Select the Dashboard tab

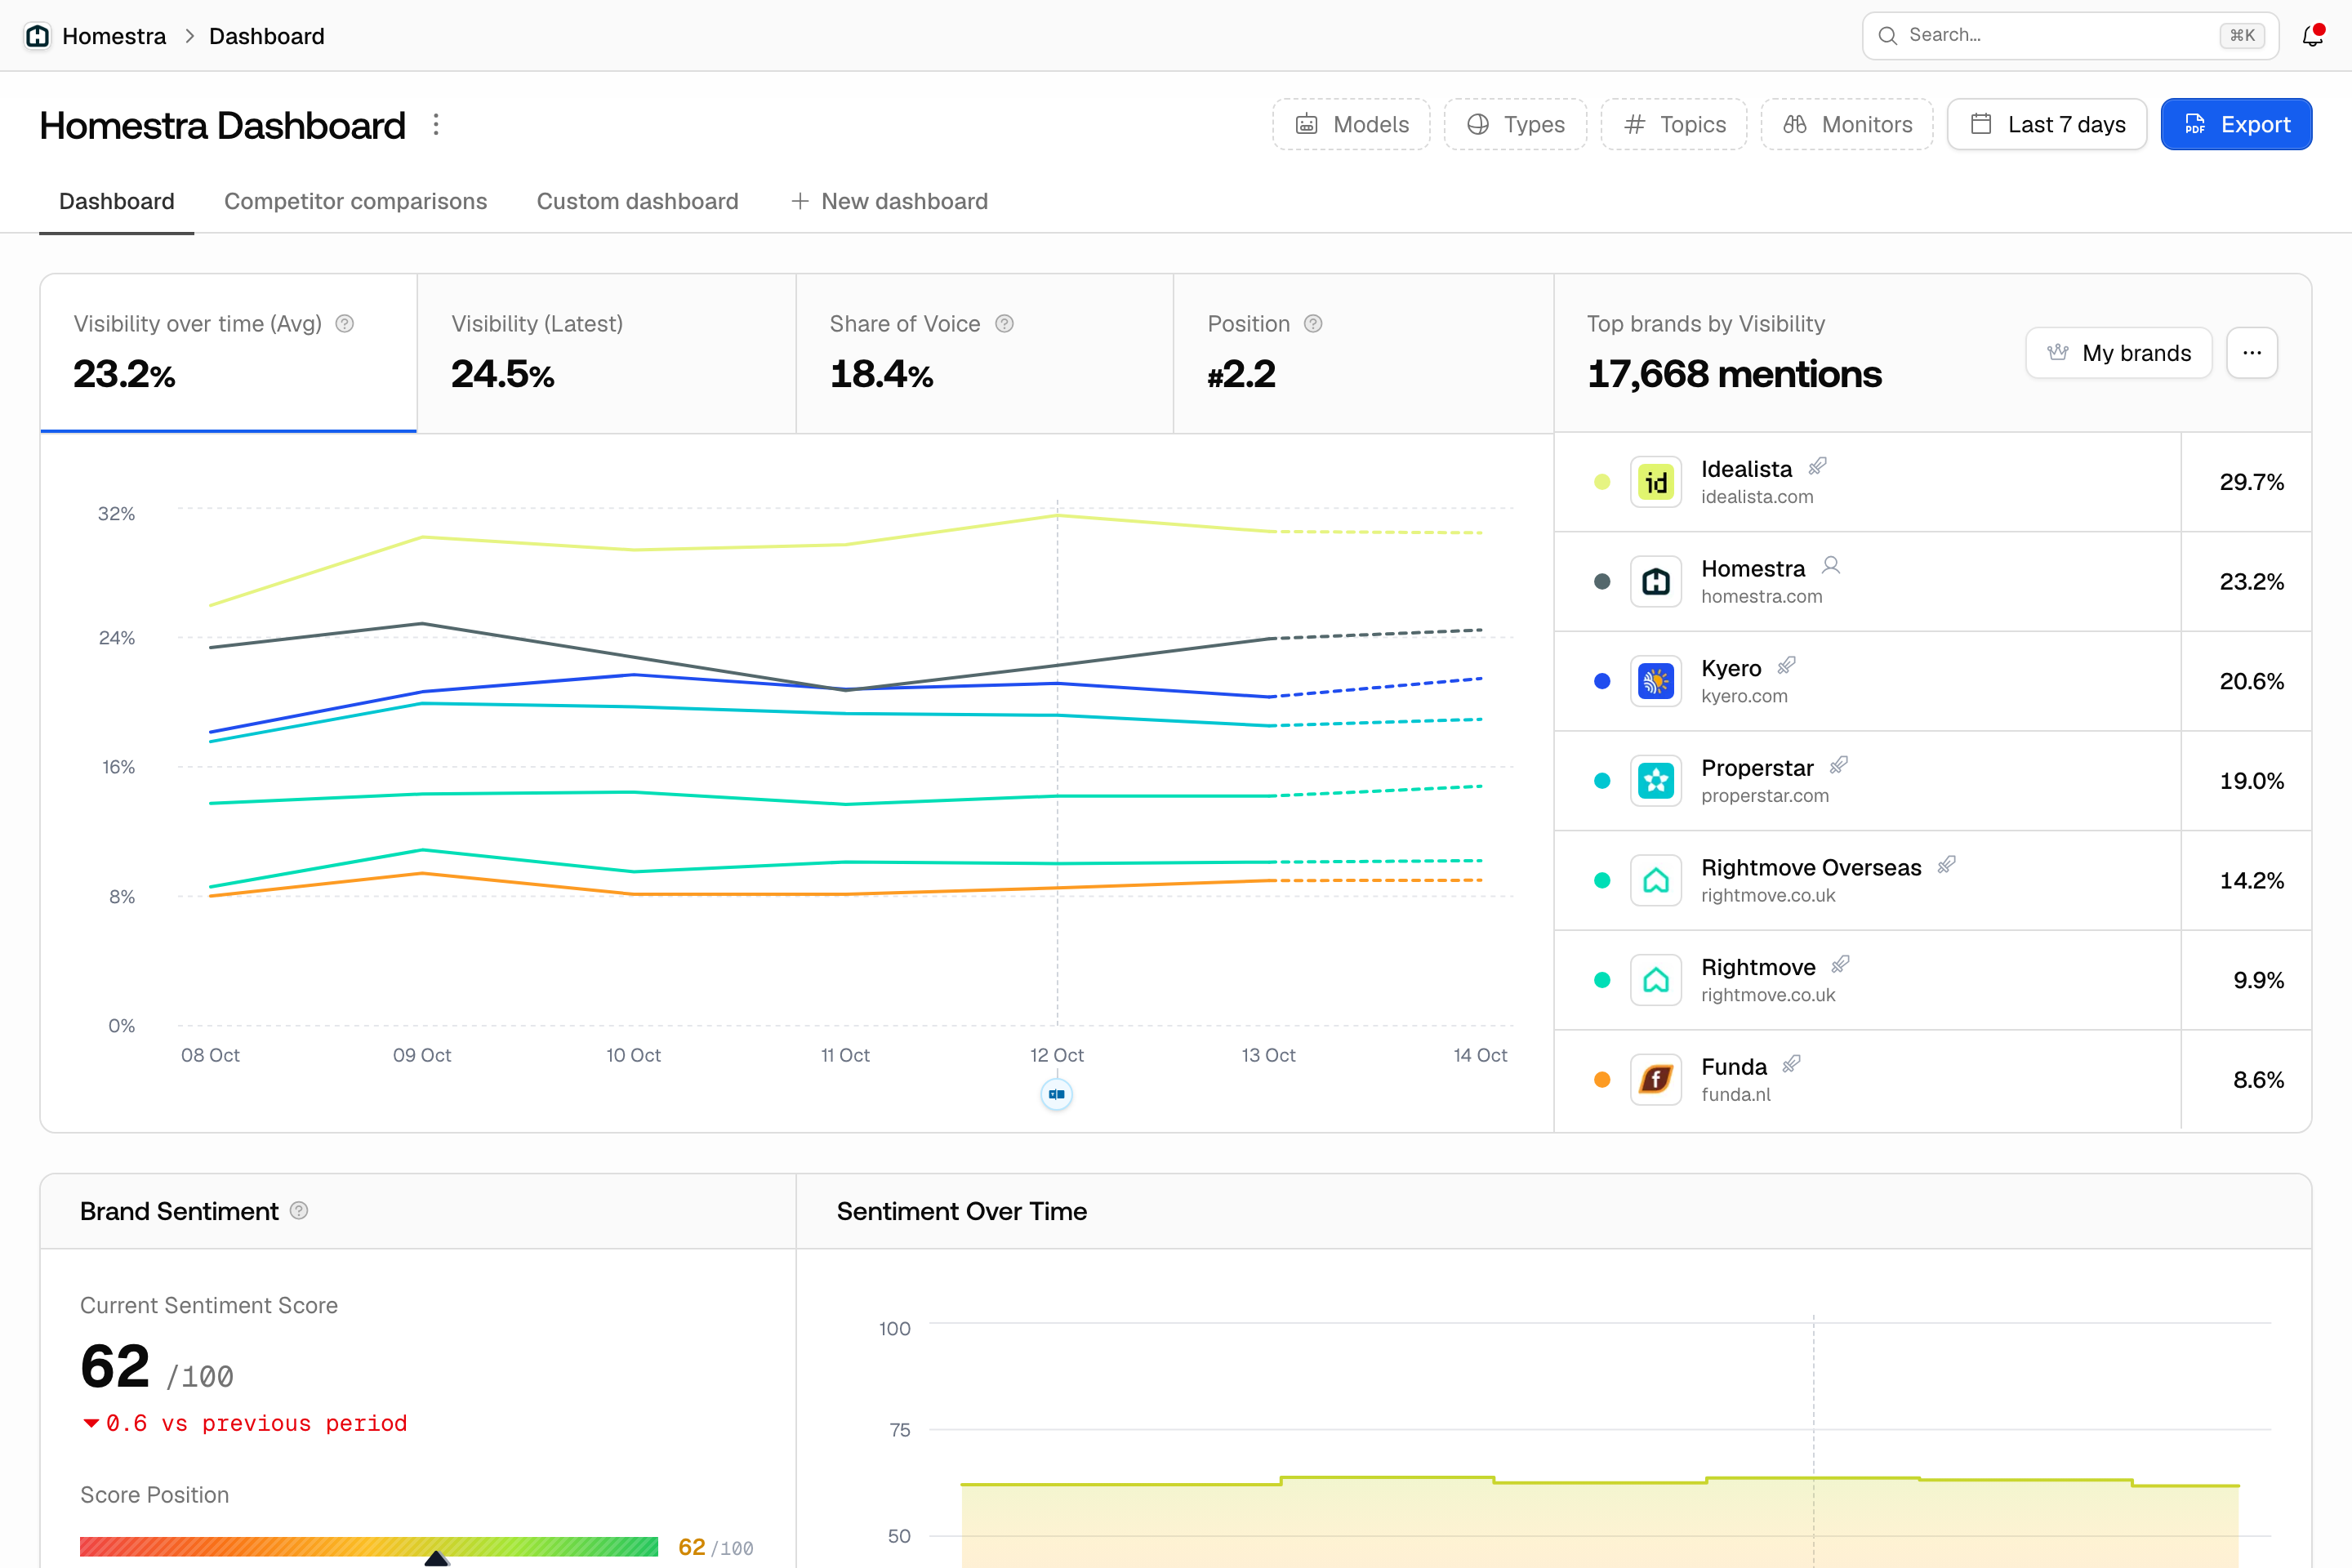(x=117, y=201)
